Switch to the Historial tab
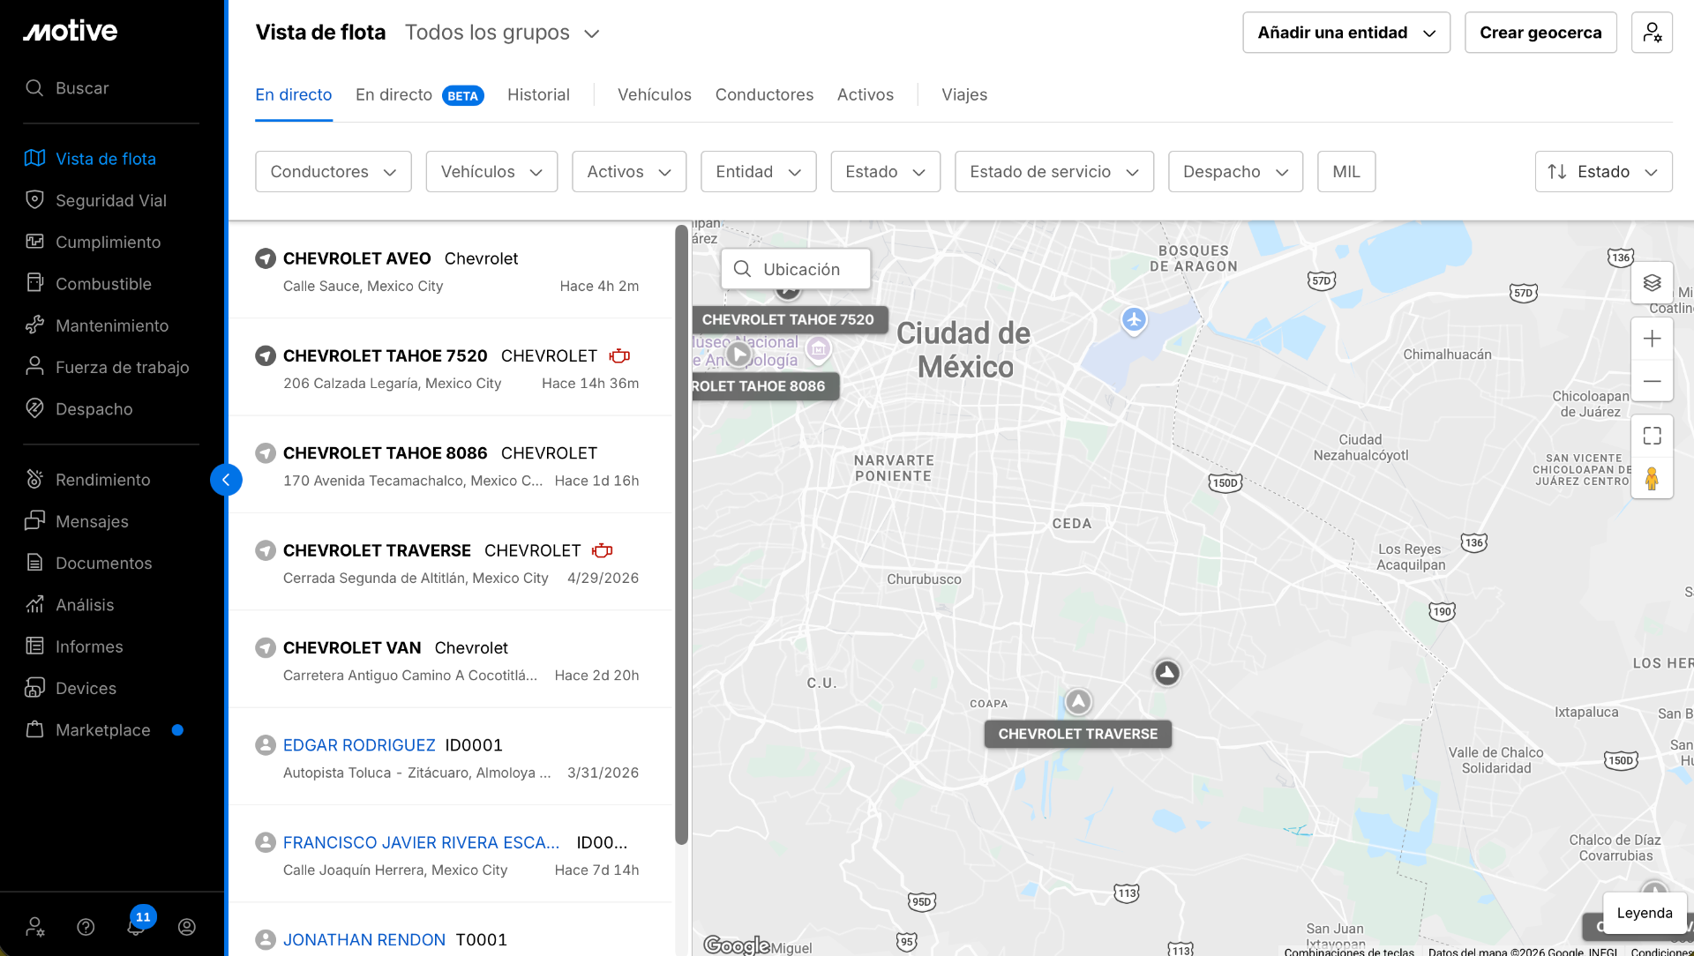Viewport: 1694px width, 956px height. tap(538, 94)
